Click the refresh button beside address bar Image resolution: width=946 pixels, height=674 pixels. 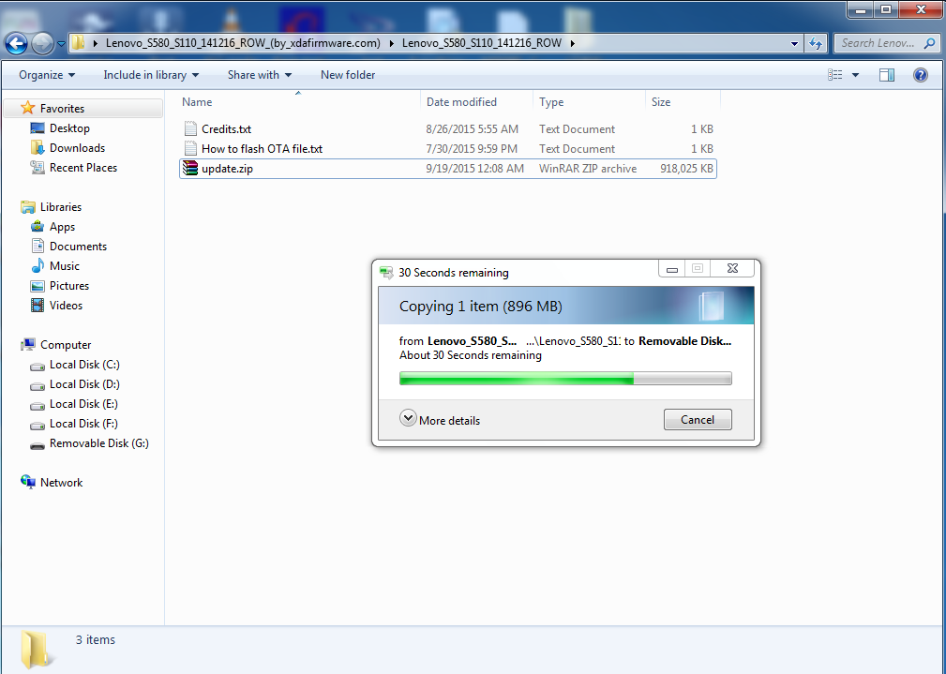point(816,43)
